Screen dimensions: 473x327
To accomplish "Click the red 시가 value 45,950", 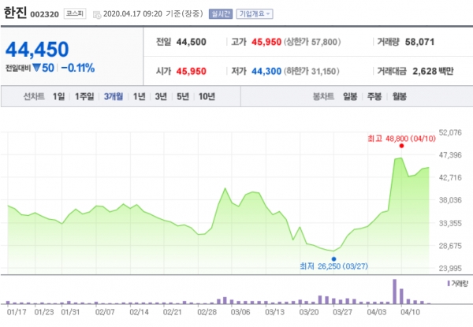I will tap(192, 72).
